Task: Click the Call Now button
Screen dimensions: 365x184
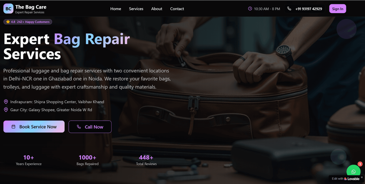Action: click(x=90, y=127)
